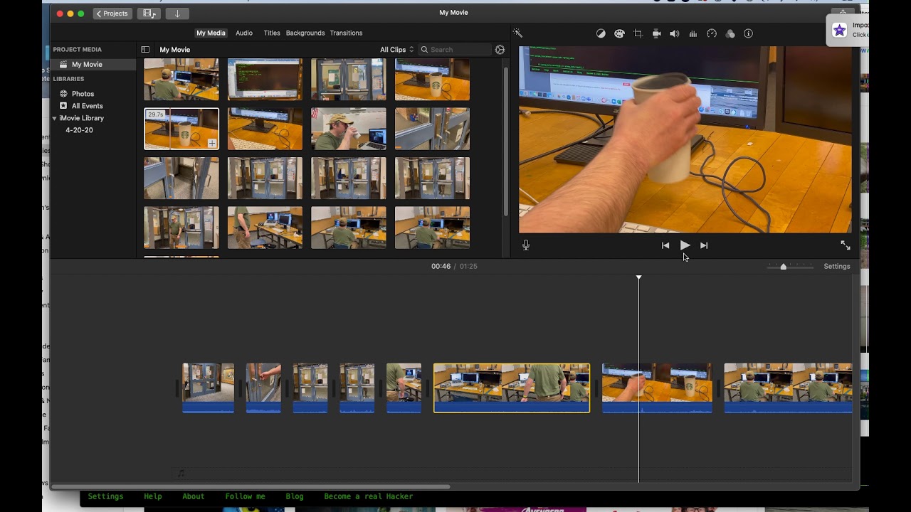Open Follow me link in background window
The image size is (911, 512).
click(245, 496)
